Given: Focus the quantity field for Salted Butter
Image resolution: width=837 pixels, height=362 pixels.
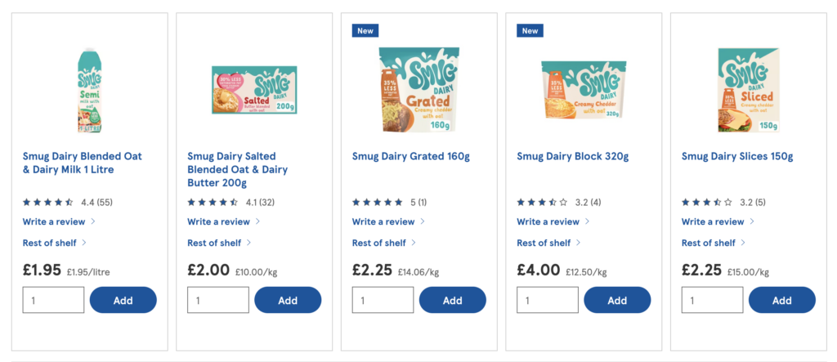Looking at the screenshot, I should tap(218, 300).
